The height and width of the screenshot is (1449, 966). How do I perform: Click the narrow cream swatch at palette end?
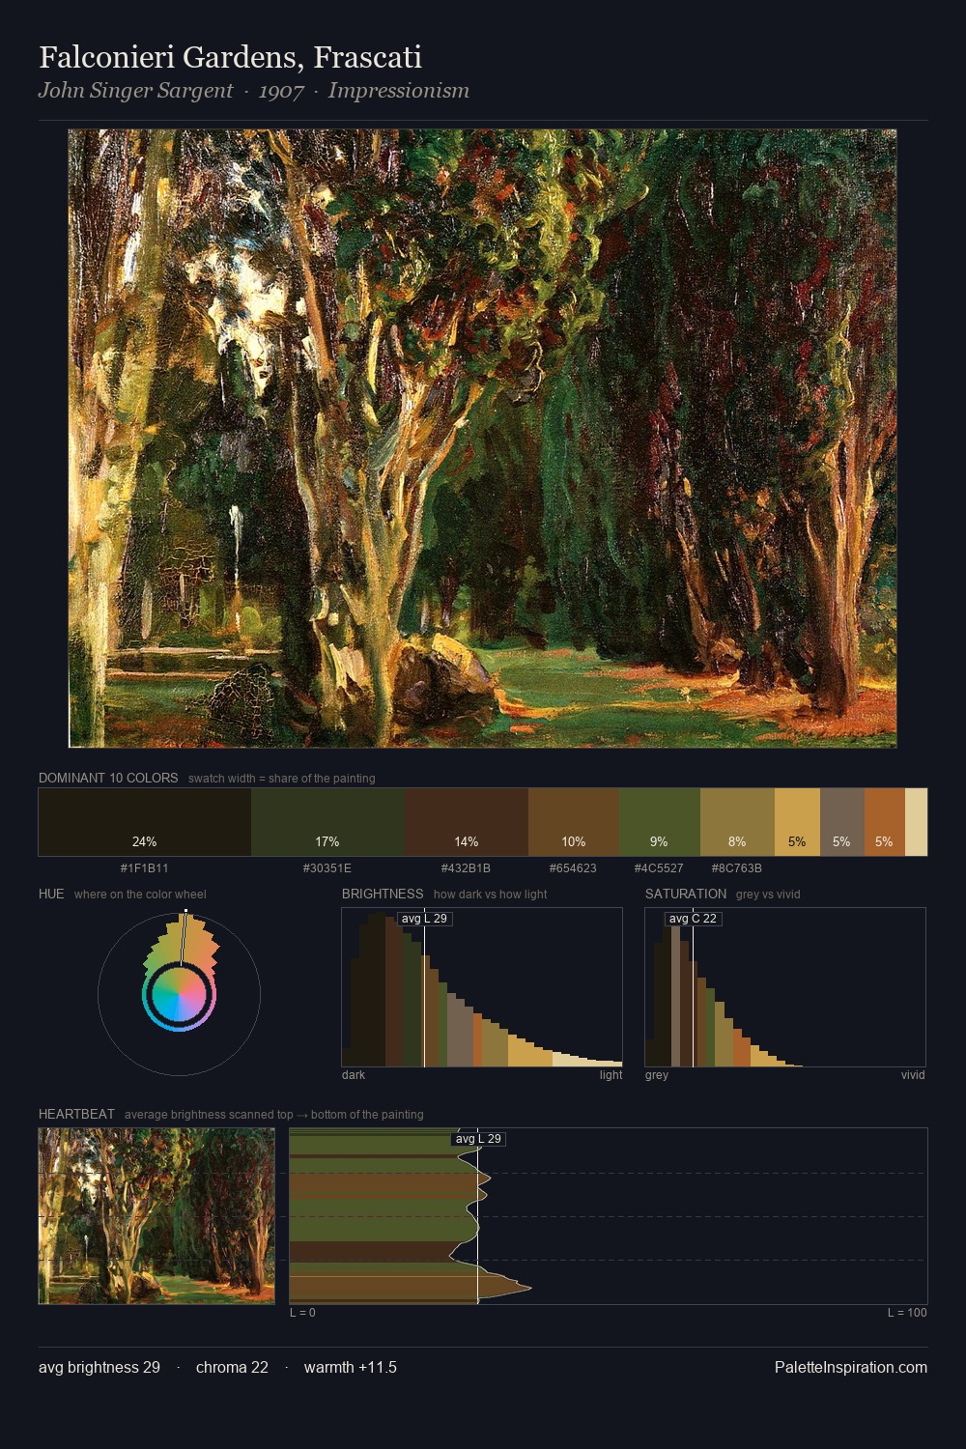coord(916,822)
